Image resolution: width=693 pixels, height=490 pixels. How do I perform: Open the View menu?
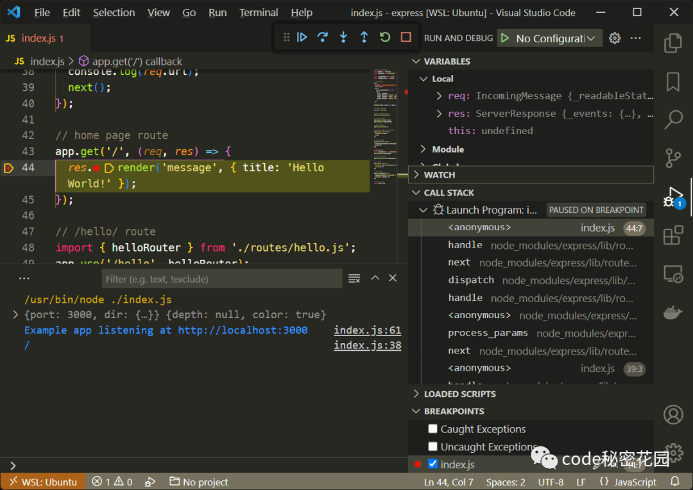[x=158, y=12]
